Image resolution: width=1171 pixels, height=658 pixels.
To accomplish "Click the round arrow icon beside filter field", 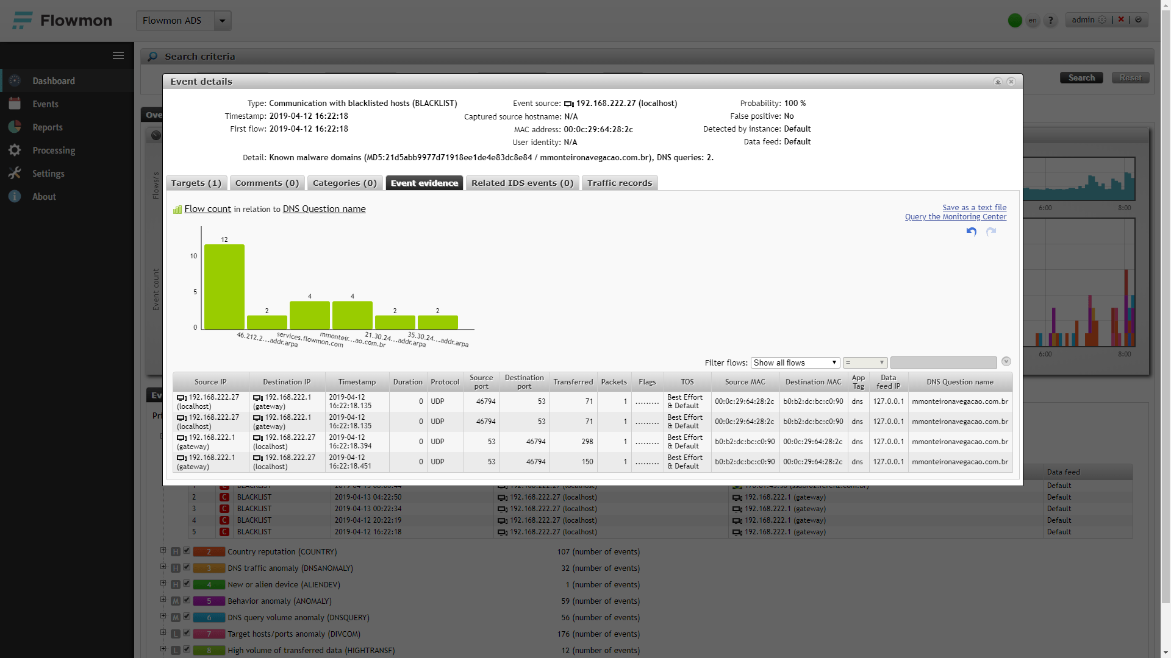I will point(1006,362).
